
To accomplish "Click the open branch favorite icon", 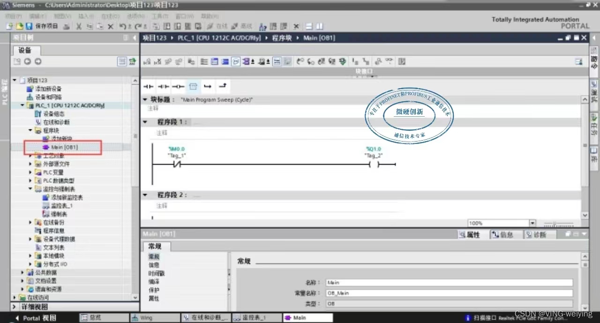I will pos(208,86).
